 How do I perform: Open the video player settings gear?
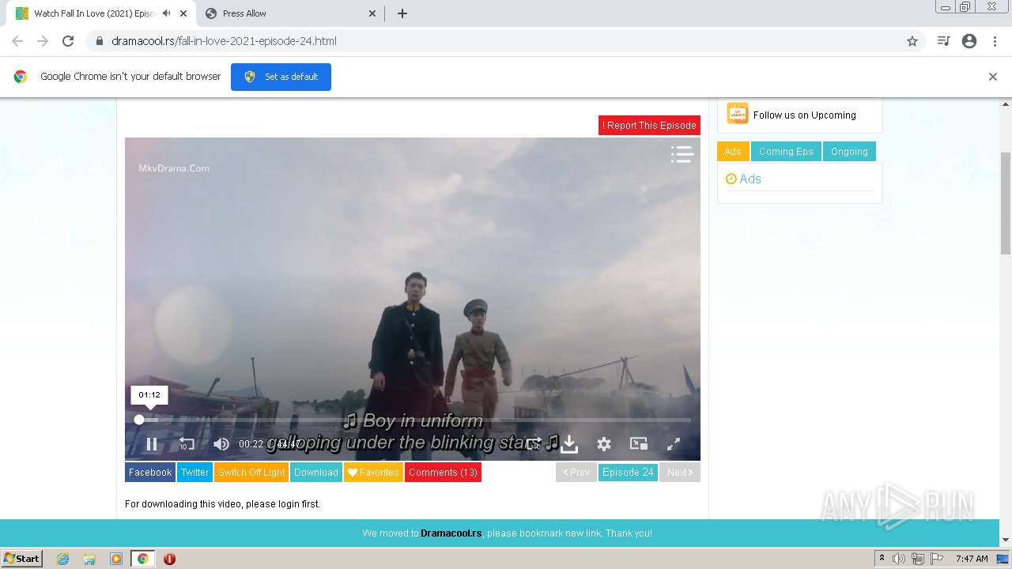click(604, 444)
